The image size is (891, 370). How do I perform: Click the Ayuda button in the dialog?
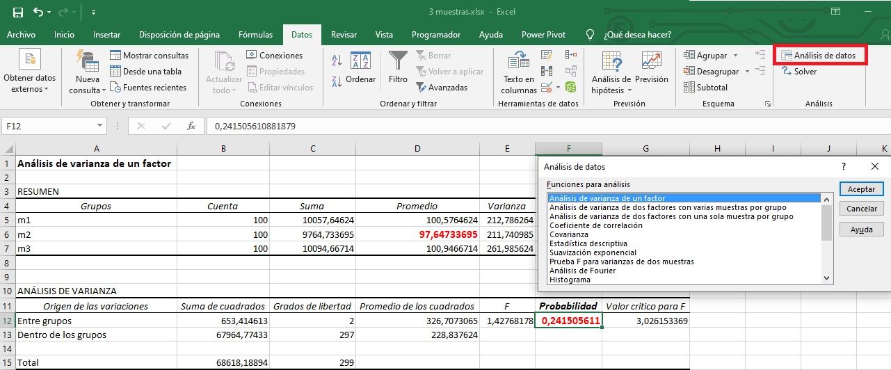[861, 230]
